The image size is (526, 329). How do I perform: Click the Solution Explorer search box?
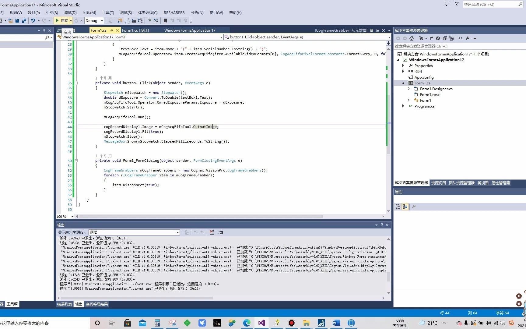[x=460, y=46]
